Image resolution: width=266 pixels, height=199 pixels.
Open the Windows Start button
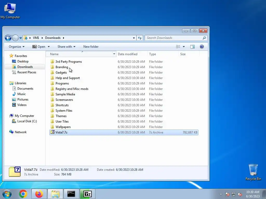pos(7,194)
